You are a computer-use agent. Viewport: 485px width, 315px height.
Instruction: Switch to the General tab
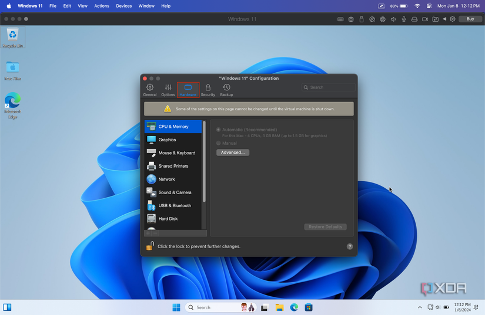[150, 90]
